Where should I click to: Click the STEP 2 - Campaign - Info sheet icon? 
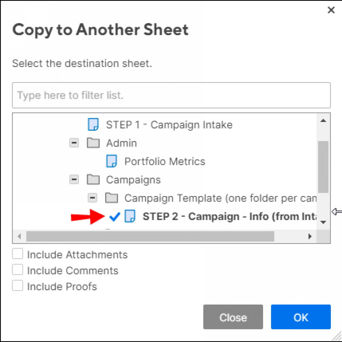pyautogui.click(x=130, y=217)
